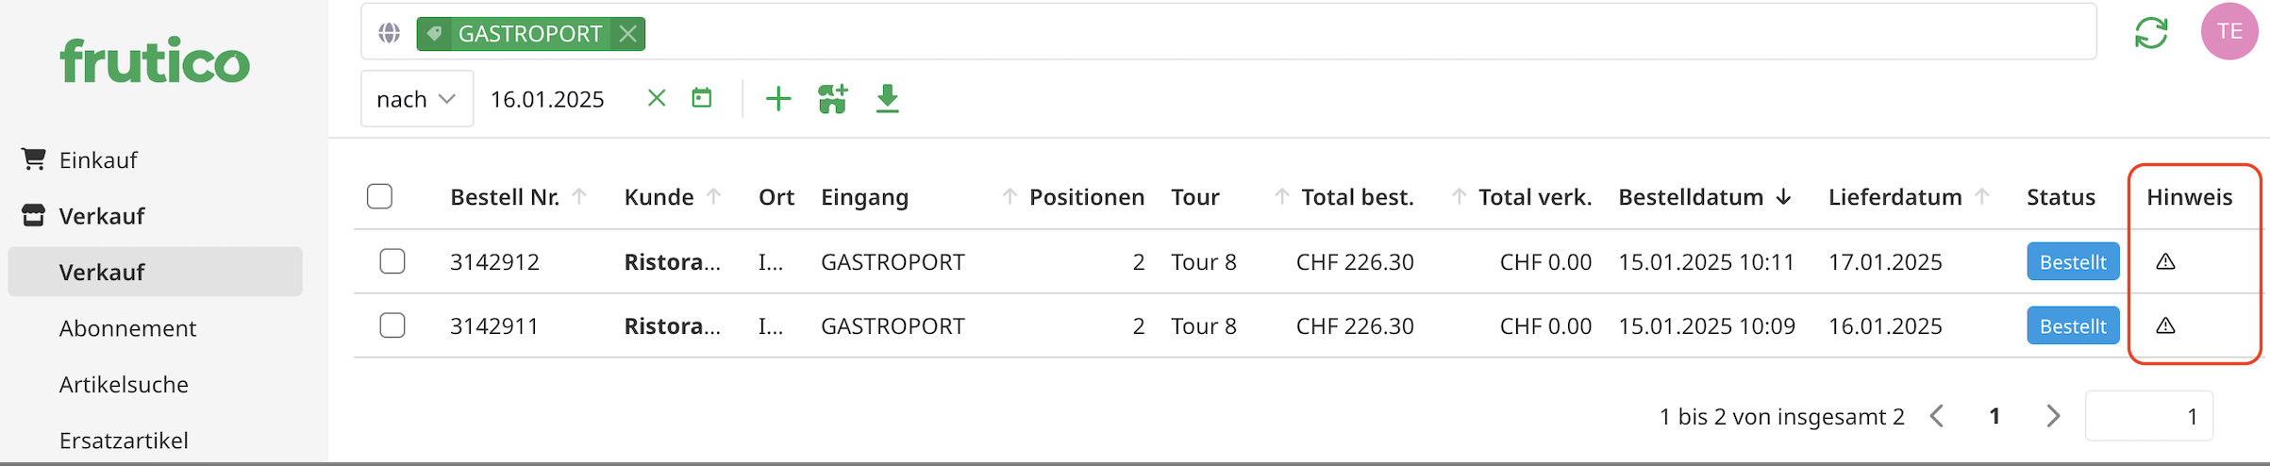Click warning icon for order 3142912

coord(2165,261)
